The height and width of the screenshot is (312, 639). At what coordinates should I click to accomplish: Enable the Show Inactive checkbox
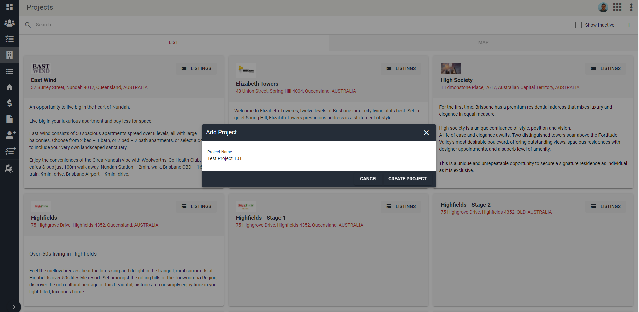click(578, 25)
